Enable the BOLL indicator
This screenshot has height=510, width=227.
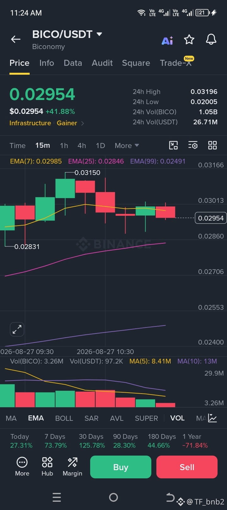[64, 418]
